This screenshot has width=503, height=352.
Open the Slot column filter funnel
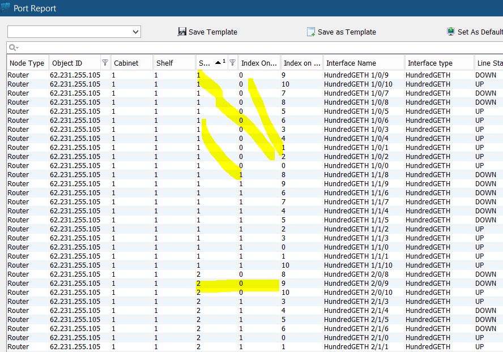pos(232,63)
